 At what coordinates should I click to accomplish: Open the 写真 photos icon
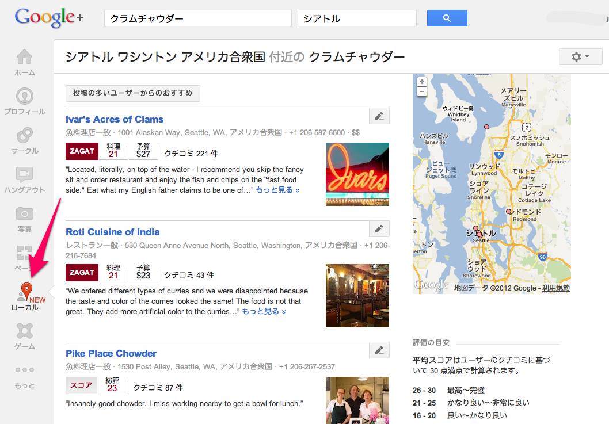pos(25,213)
